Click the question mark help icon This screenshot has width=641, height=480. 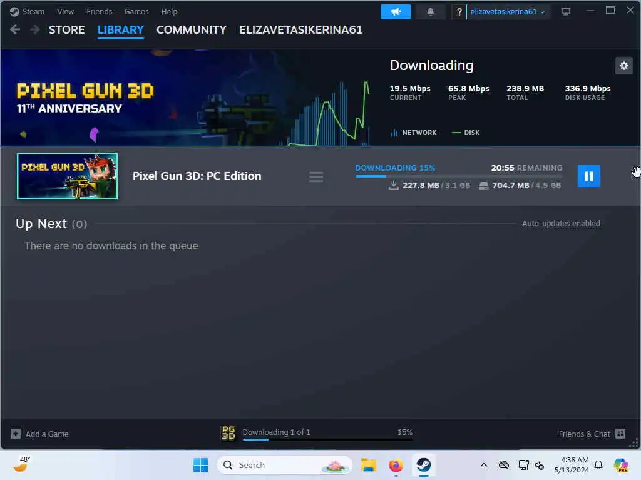(459, 12)
